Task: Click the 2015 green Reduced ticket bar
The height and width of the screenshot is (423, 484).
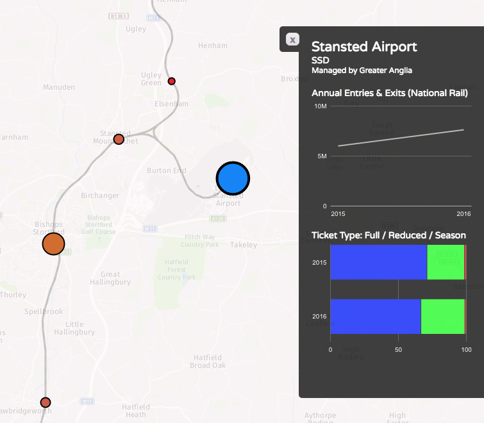Action: [446, 262]
